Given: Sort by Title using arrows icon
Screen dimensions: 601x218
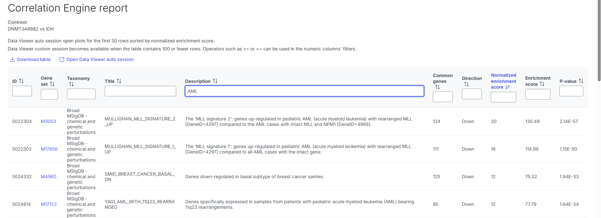Looking at the screenshot, I should tap(119, 81).
